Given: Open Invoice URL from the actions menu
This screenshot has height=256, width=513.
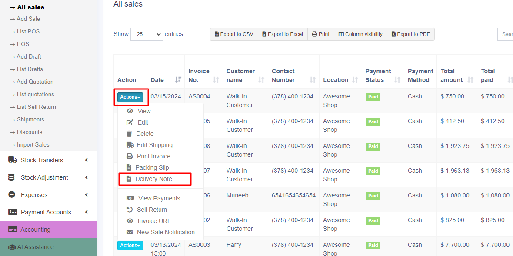Looking at the screenshot, I should coord(154,221).
